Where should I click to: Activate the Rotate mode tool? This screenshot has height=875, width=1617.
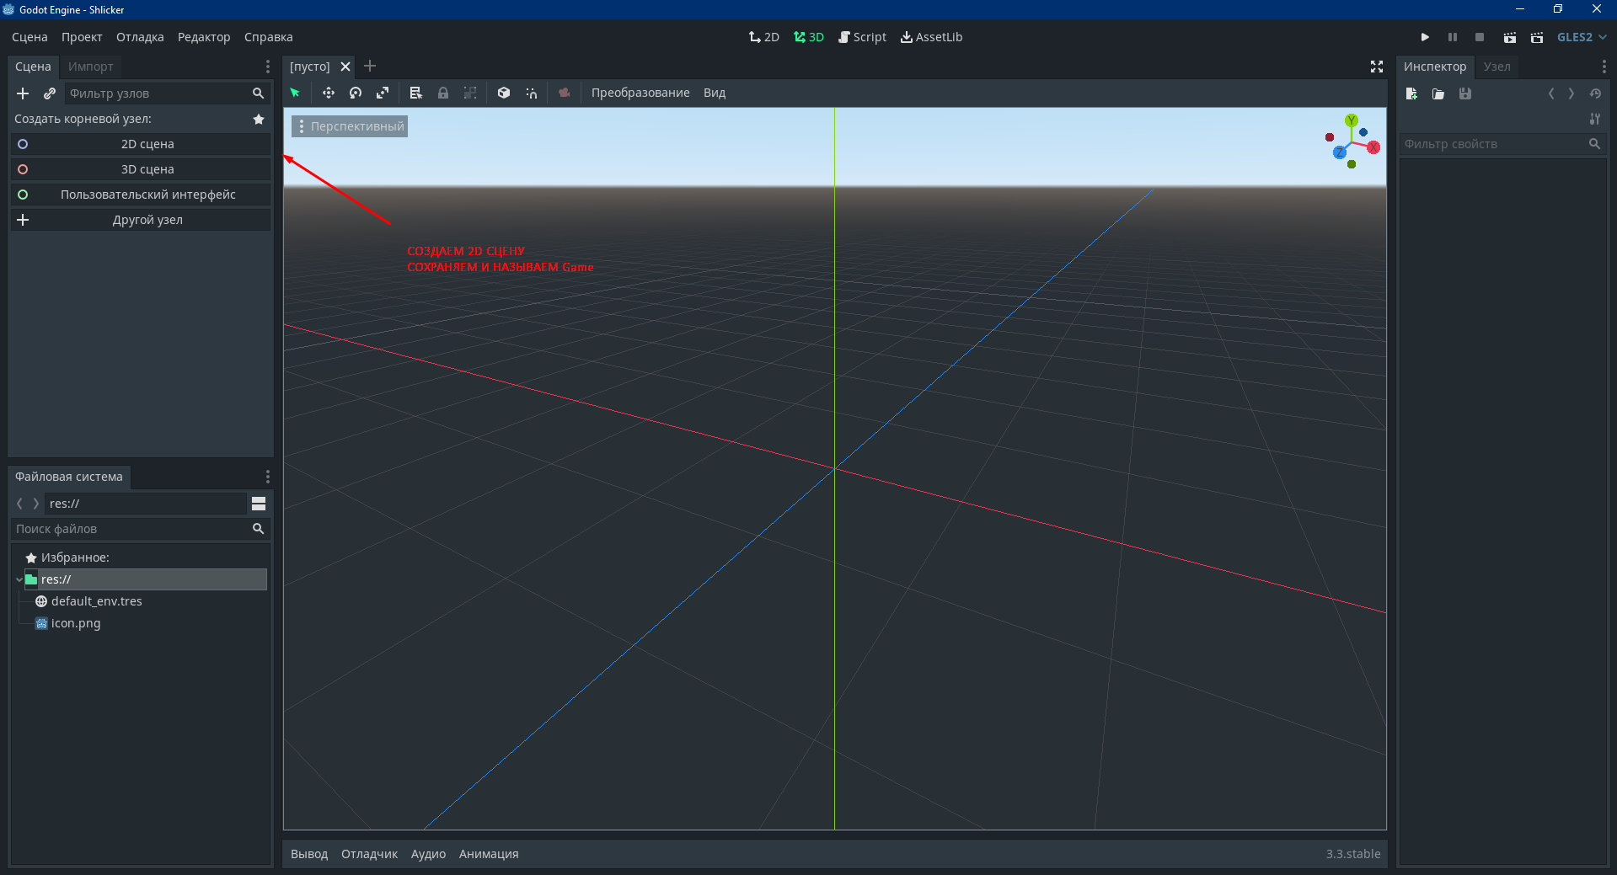pyautogui.click(x=356, y=93)
